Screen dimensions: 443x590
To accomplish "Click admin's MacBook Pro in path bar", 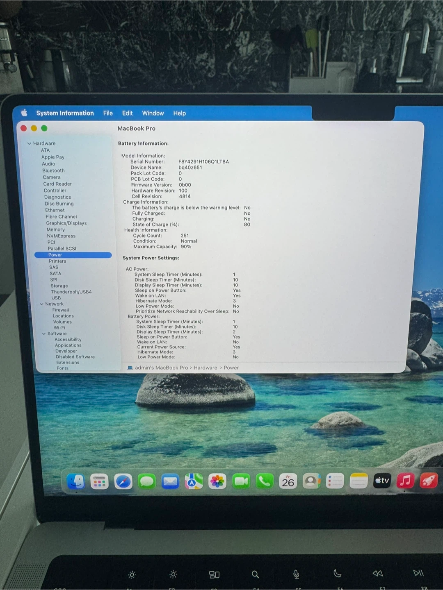I will point(161,368).
